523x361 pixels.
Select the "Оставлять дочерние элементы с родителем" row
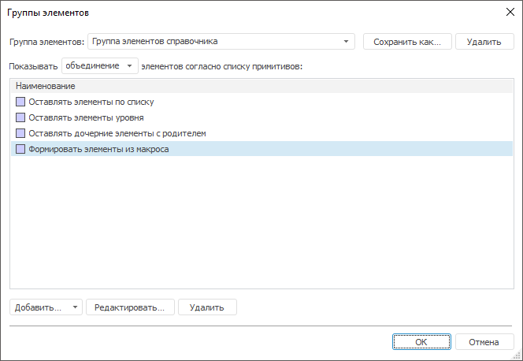[117, 133]
